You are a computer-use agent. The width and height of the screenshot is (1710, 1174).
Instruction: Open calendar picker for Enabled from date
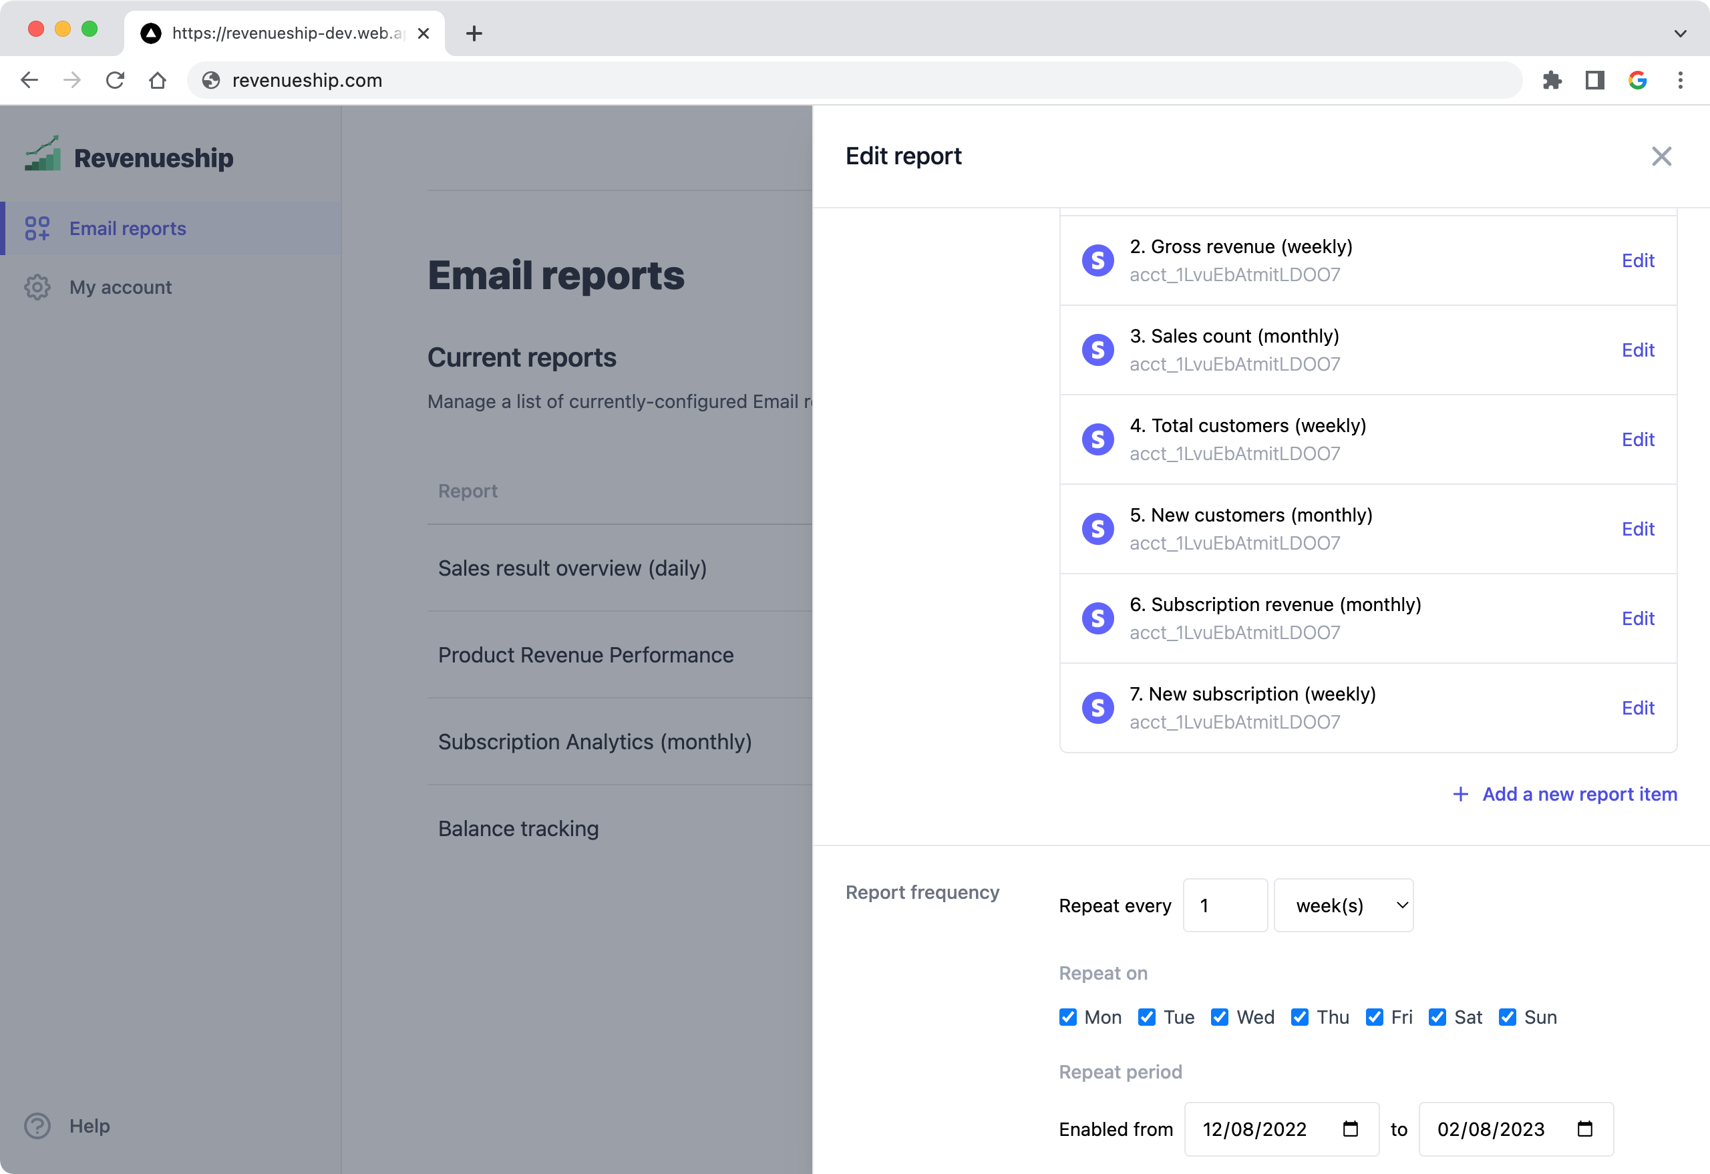pyautogui.click(x=1350, y=1129)
